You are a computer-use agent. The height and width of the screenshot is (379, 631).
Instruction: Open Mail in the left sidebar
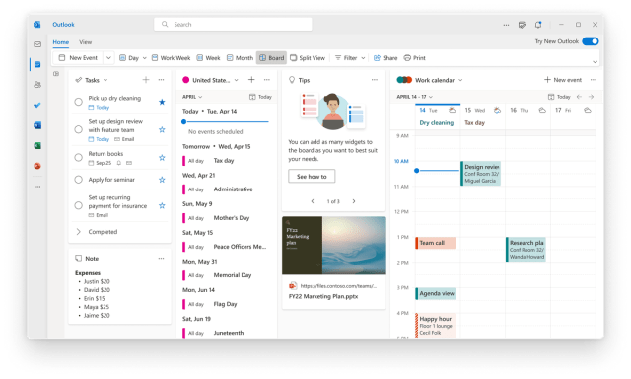click(x=37, y=44)
